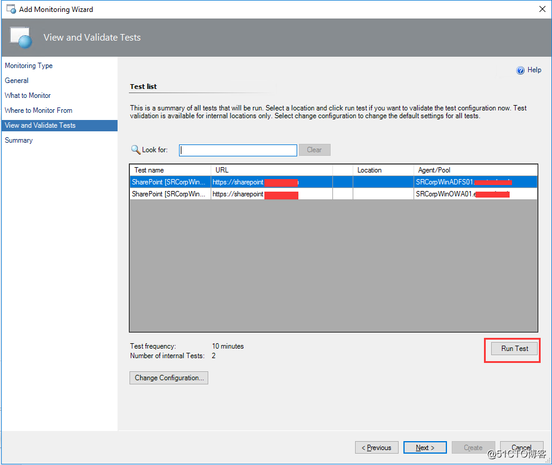The image size is (552, 465).
Task: Go to the General step
Action: (17, 81)
